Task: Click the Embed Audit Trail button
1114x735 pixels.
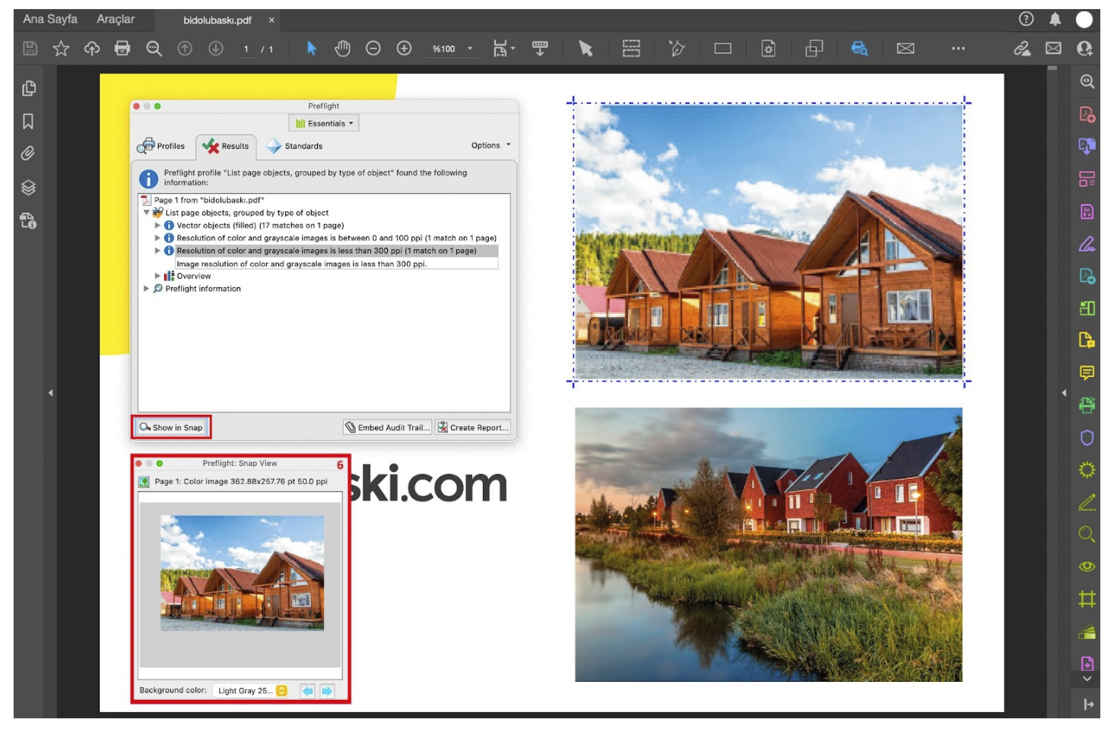Action: (387, 427)
